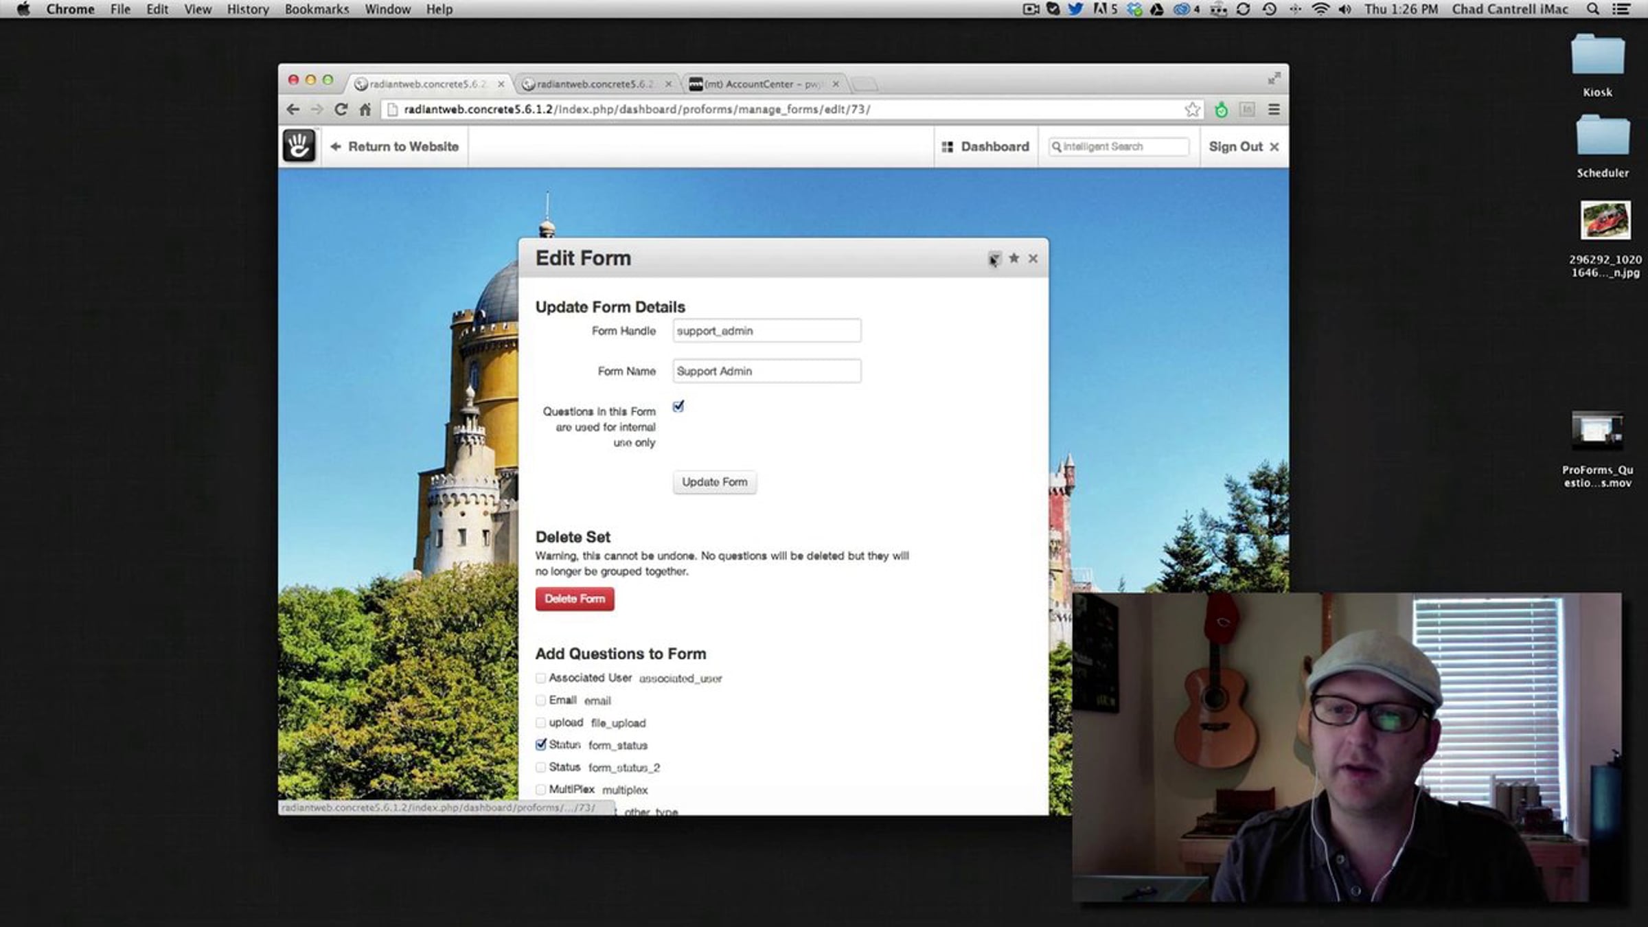Click the Form Name input field
The width and height of the screenshot is (1648, 927).
[x=766, y=371]
